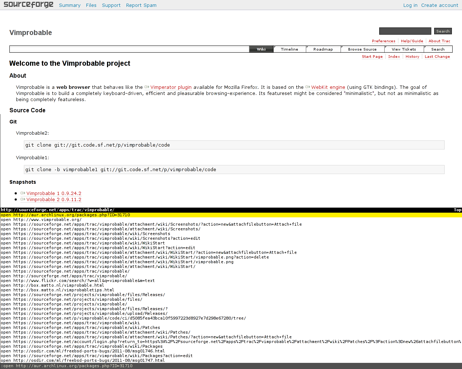
Task: Open the Roadmap tab
Action: click(323, 49)
